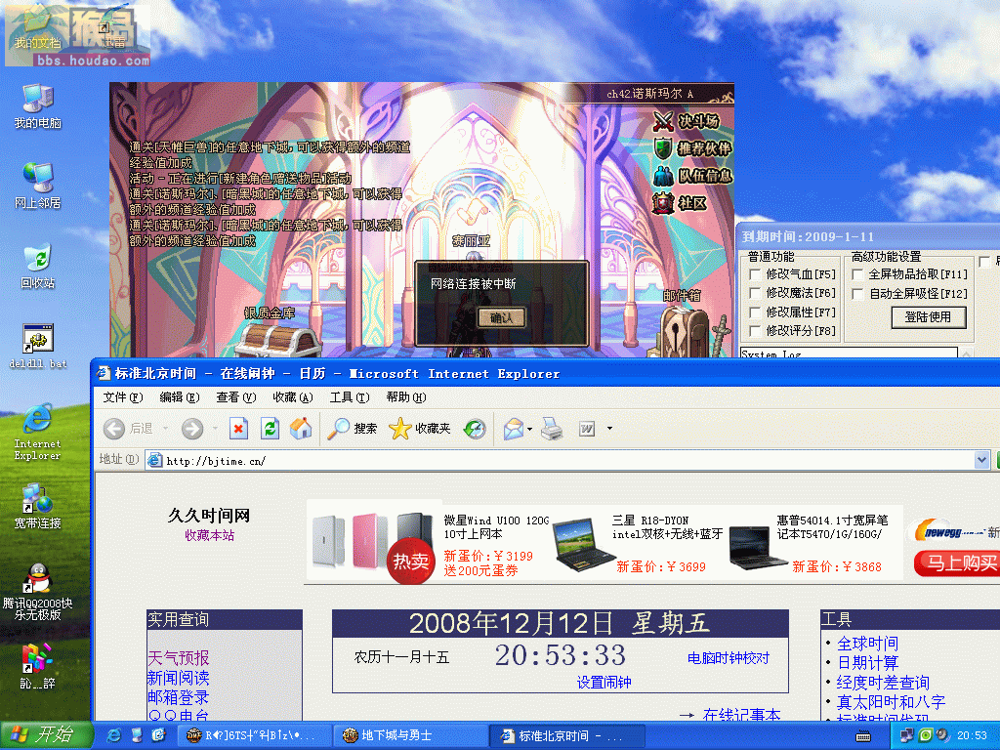Enable the 修改魔法[F6] checkbox
This screenshot has width=1000, height=750.
755,293
